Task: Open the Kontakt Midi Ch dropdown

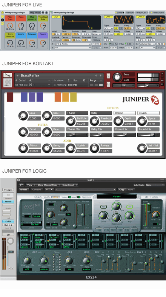Action: click(32, 85)
